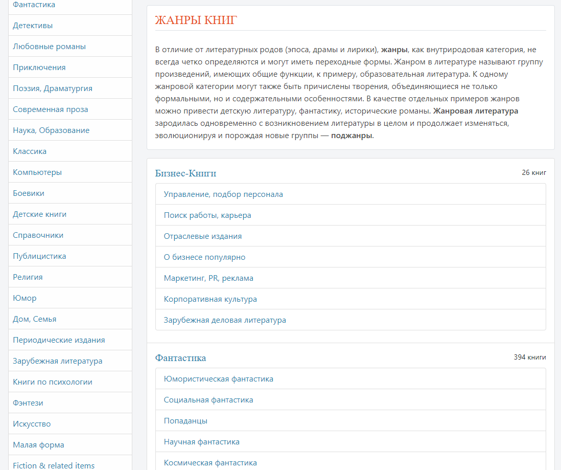
Task: Click the "26 книг" count text
Action: [x=534, y=173]
